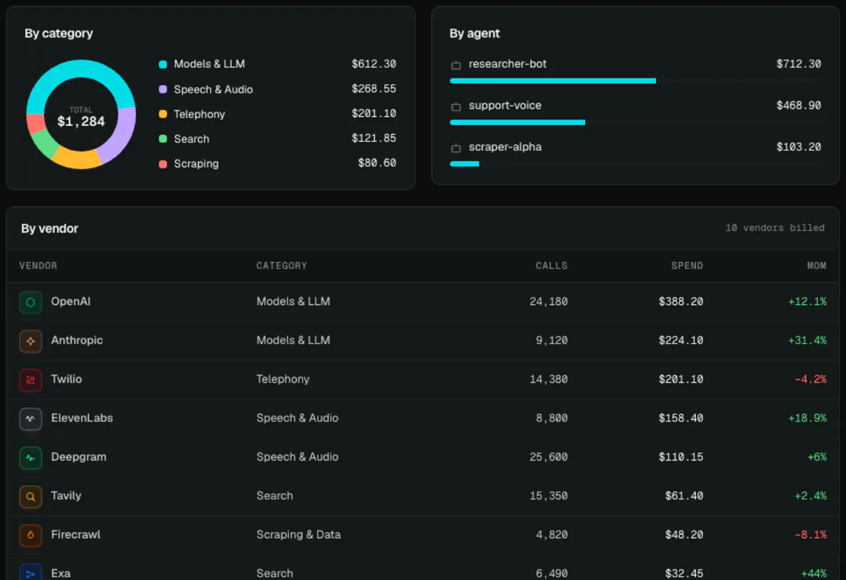This screenshot has width=846, height=580.
Task: Click the green Search legend dot
Action: pos(163,138)
